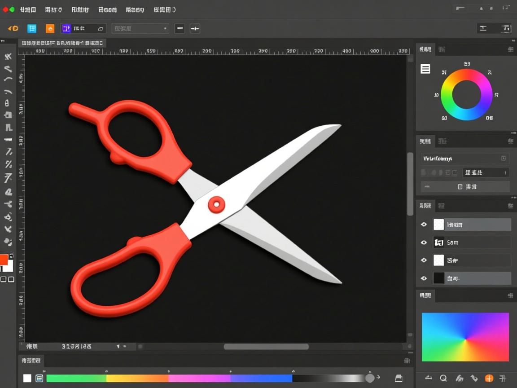Select the percent-shaped tool in left toolbar
Viewport: 517px width, 388px height.
coord(8,164)
